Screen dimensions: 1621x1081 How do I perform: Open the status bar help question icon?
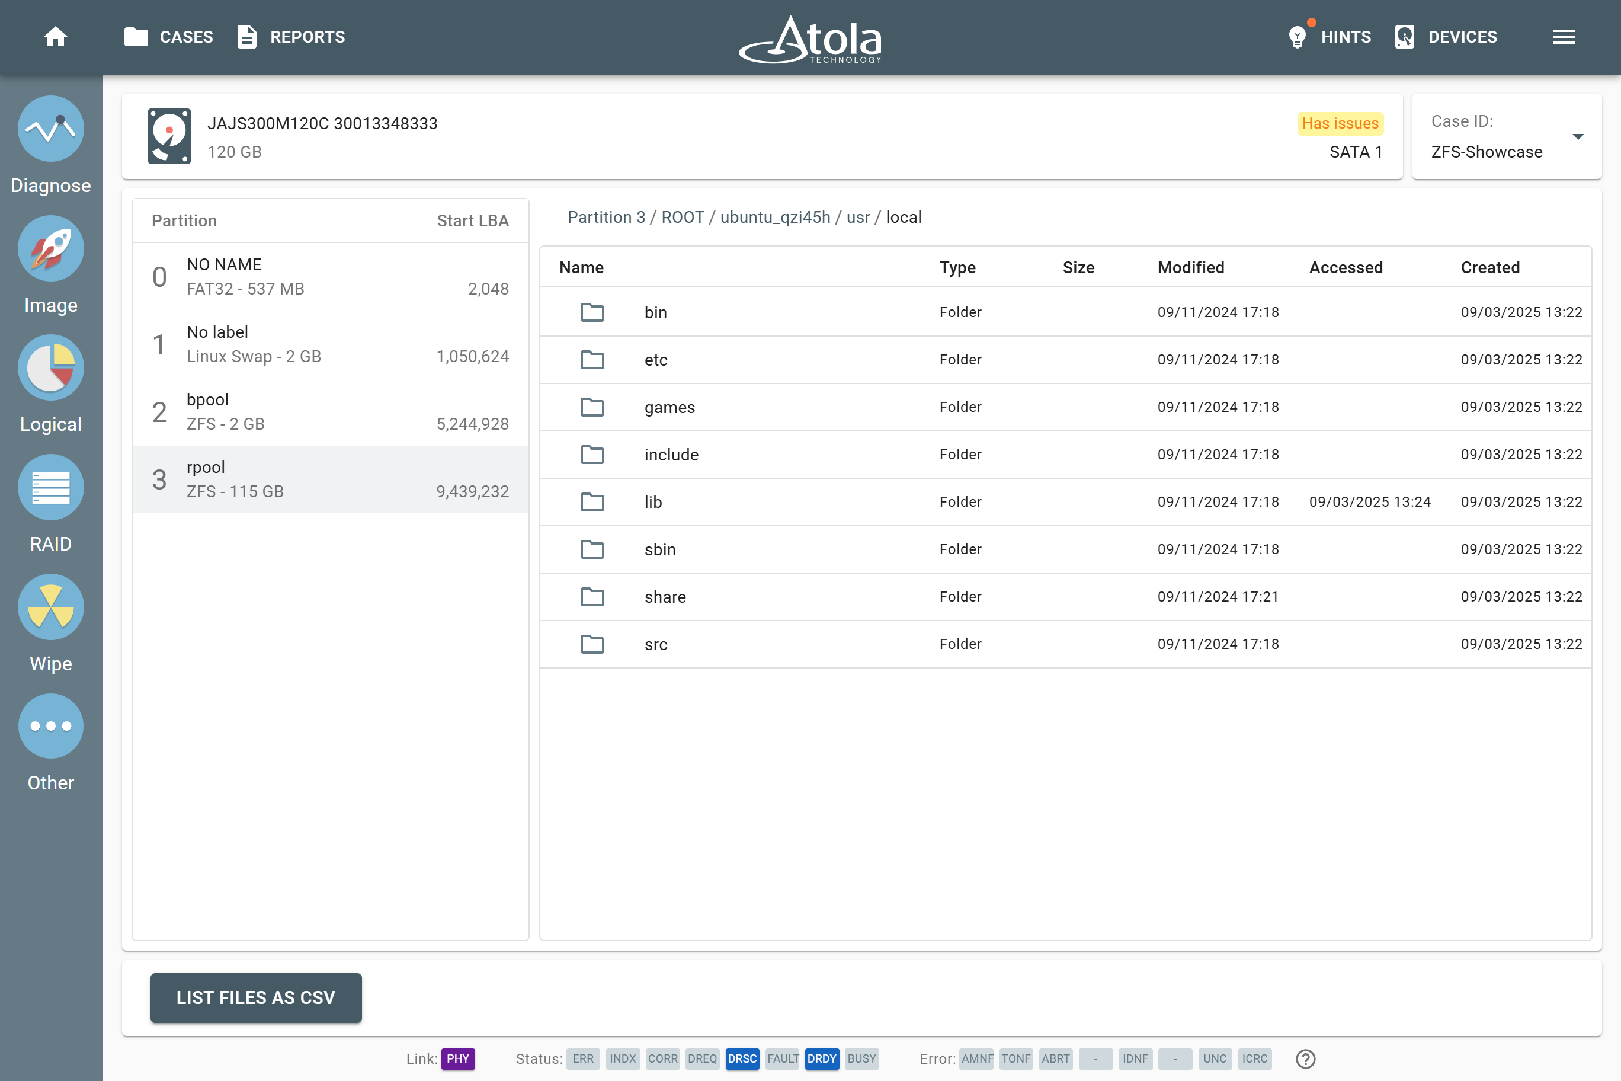point(1305,1059)
